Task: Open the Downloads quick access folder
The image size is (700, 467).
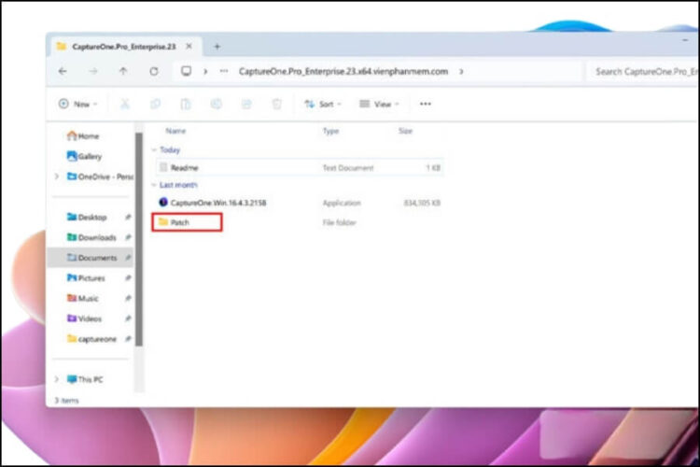Action: pos(91,237)
